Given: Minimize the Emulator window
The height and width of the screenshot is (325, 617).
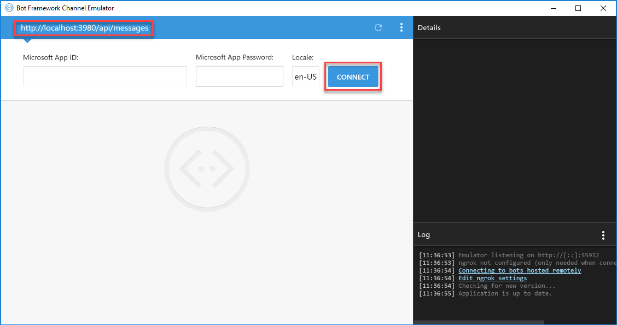Looking at the screenshot, I should pos(554,8).
